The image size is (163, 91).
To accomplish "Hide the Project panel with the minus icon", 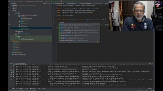I will 51,3.
